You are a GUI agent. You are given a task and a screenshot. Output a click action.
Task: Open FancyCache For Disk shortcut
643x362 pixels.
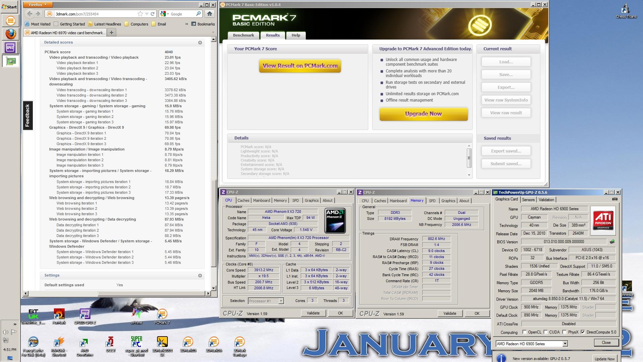33,347
